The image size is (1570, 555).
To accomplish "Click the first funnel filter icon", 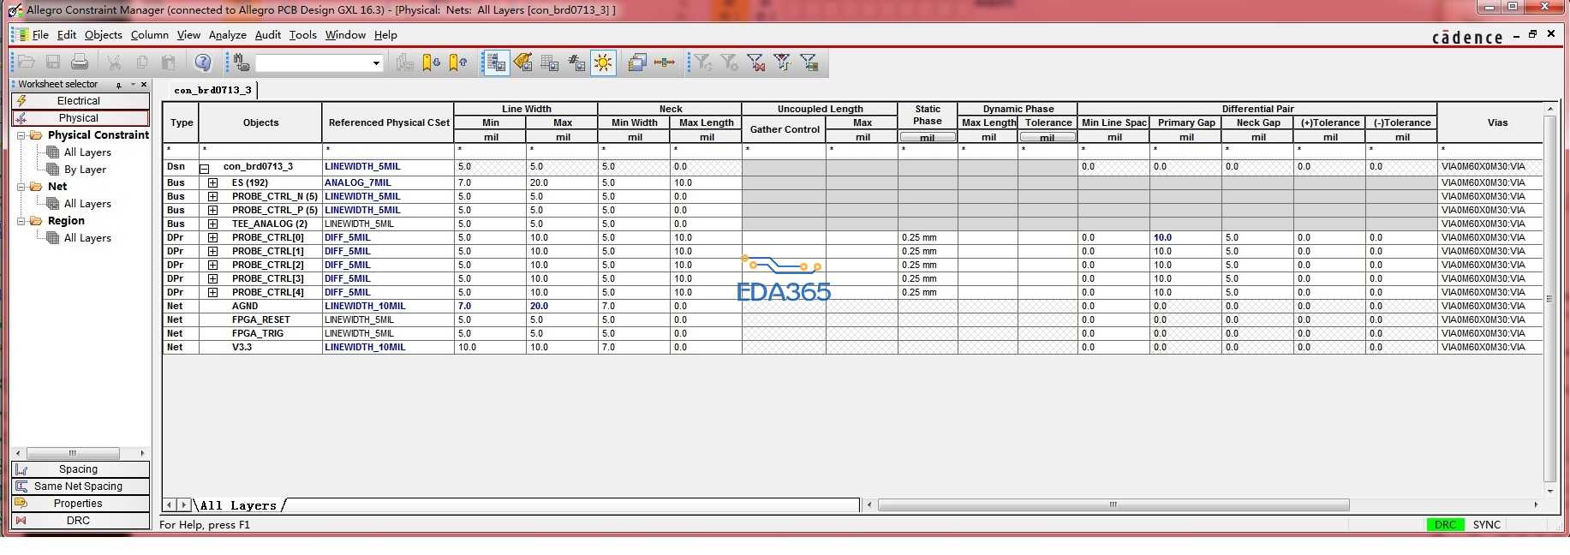I will [x=702, y=63].
